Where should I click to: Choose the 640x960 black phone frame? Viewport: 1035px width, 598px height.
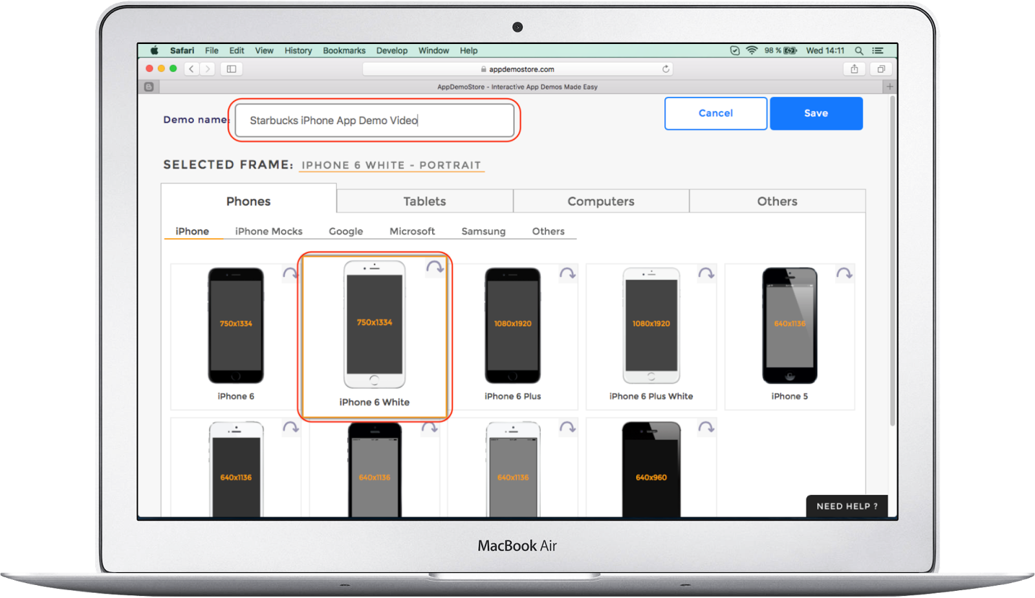tap(651, 468)
